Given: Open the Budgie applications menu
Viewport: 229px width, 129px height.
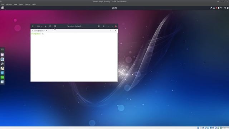Looking at the screenshot, I should [3, 8].
